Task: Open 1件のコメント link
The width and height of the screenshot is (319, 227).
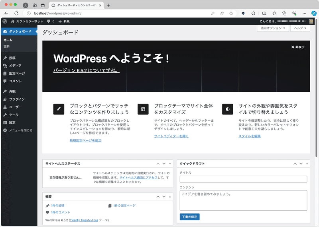Action: (61, 212)
